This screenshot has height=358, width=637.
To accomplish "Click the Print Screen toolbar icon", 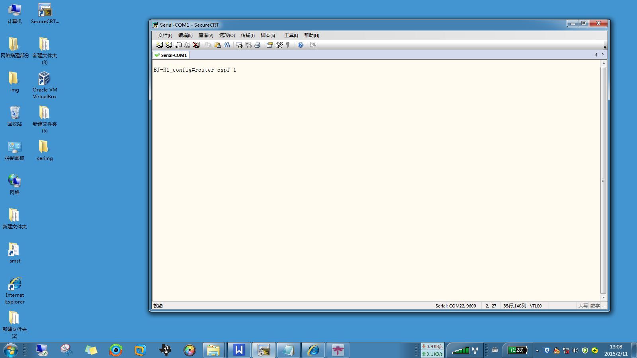I will click(239, 45).
